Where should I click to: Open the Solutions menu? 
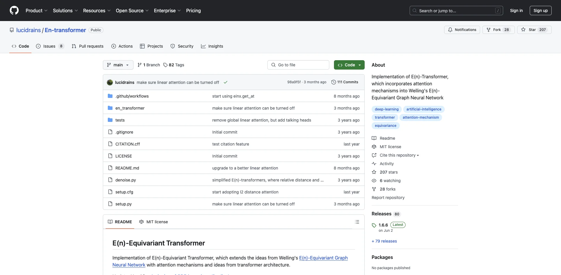(65, 11)
